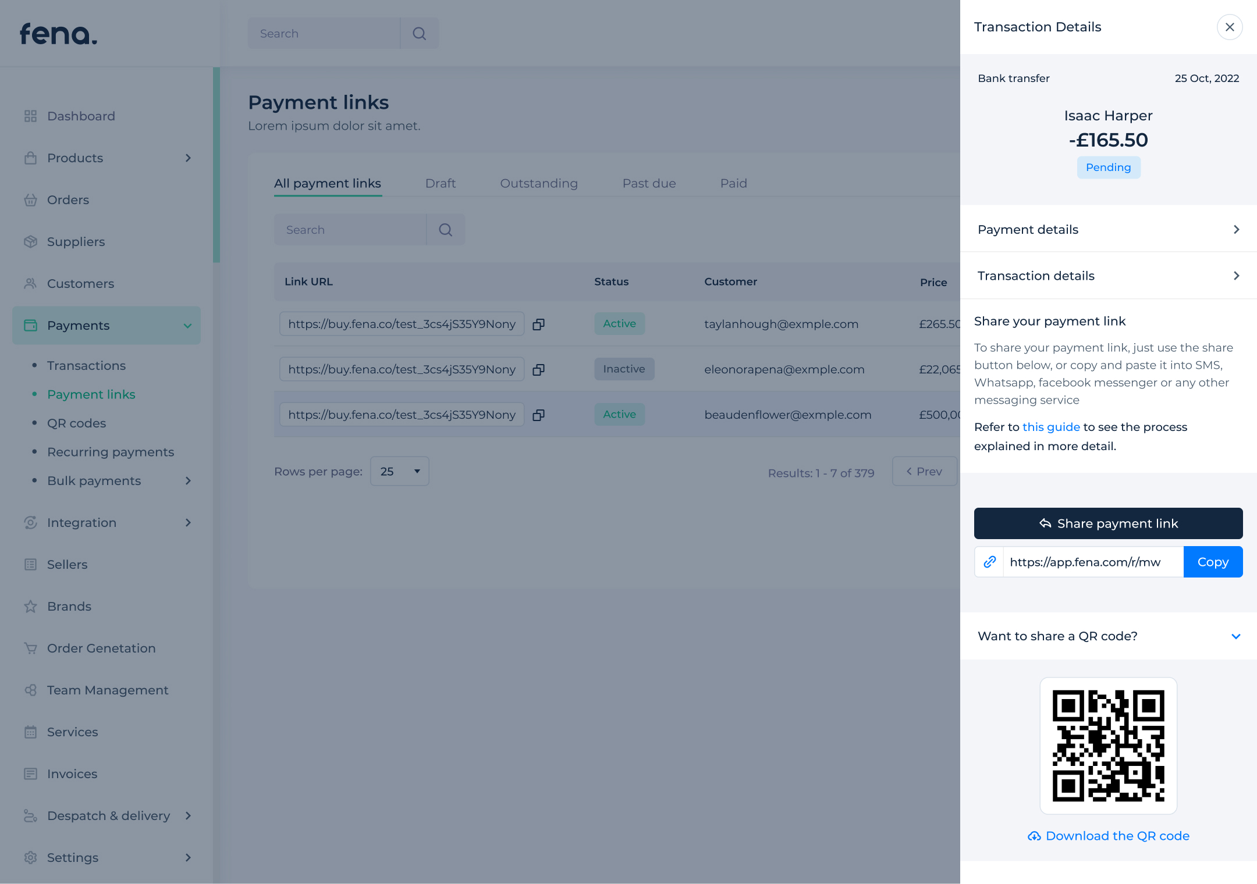The image size is (1257, 884).
Task: Expand the Payment details section
Action: point(1107,230)
